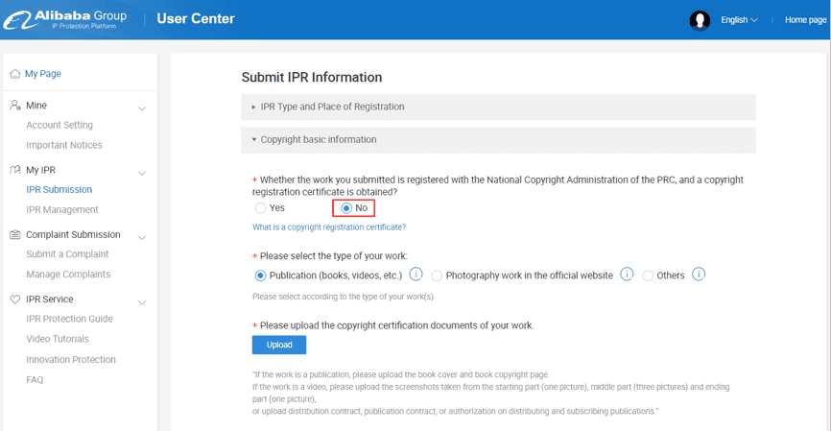Open What is a copyright registration certificate link
Screen dimensions: 831x431
click(x=328, y=227)
